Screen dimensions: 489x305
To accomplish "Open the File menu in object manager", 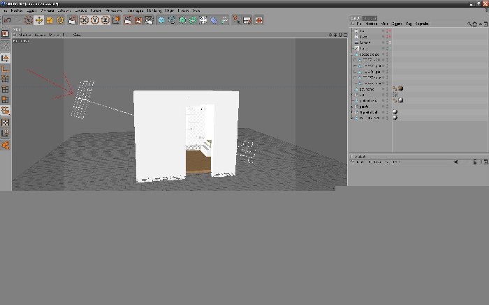I will pyautogui.click(x=359, y=24).
